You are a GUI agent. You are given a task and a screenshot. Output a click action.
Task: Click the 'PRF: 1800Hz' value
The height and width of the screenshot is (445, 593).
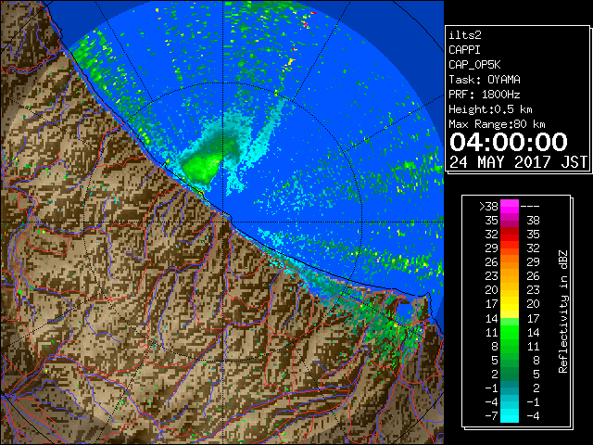tap(484, 95)
